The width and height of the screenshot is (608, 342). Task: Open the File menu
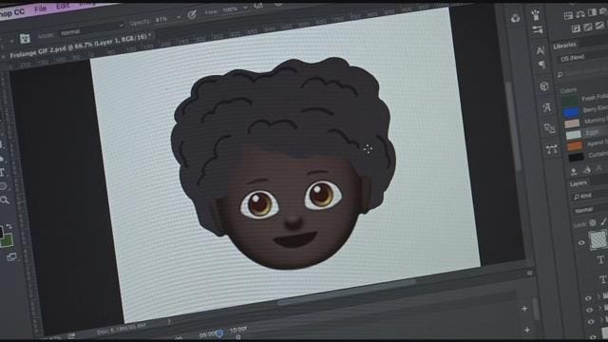40,9
